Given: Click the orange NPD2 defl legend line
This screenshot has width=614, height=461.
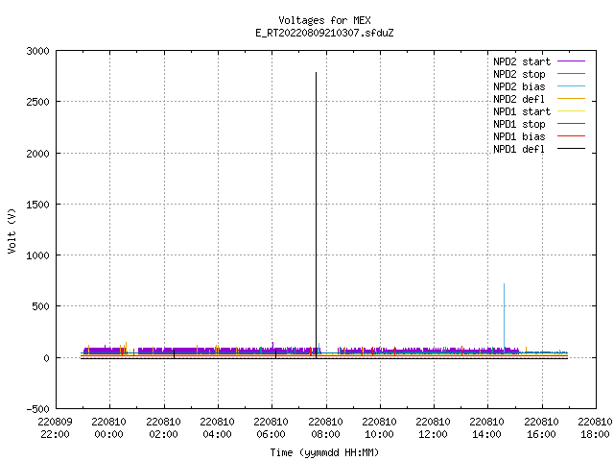Looking at the screenshot, I should 572,99.
